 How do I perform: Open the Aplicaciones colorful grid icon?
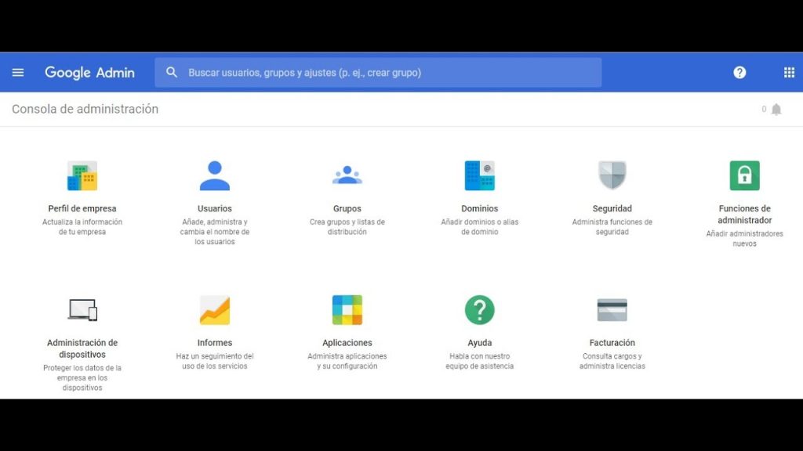tap(347, 310)
